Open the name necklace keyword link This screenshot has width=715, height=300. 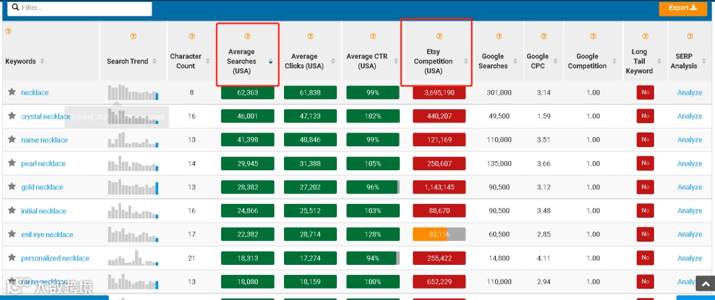(x=44, y=140)
